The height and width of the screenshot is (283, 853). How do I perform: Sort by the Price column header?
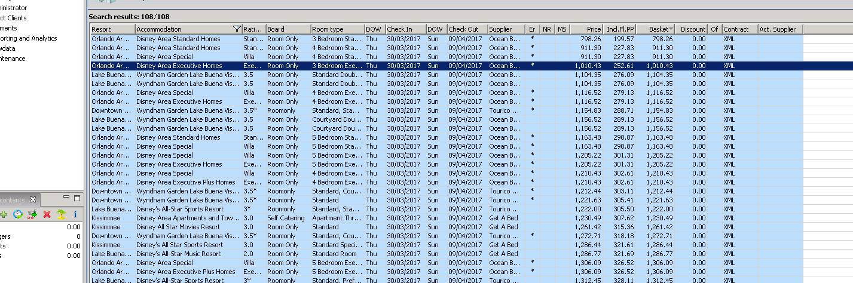pyautogui.click(x=586, y=29)
